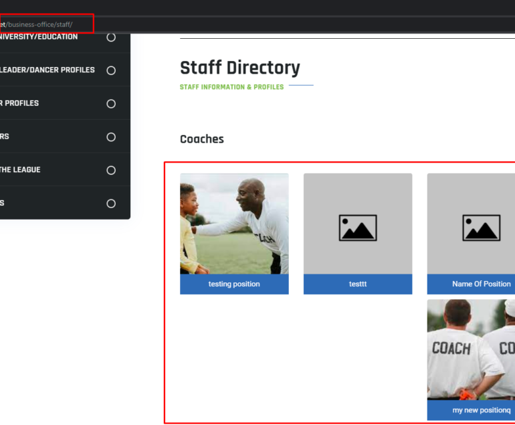Click the placeholder image icon above testtt
Image resolution: width=515 pixels, height=425 pixels.
tap(358, 228)
